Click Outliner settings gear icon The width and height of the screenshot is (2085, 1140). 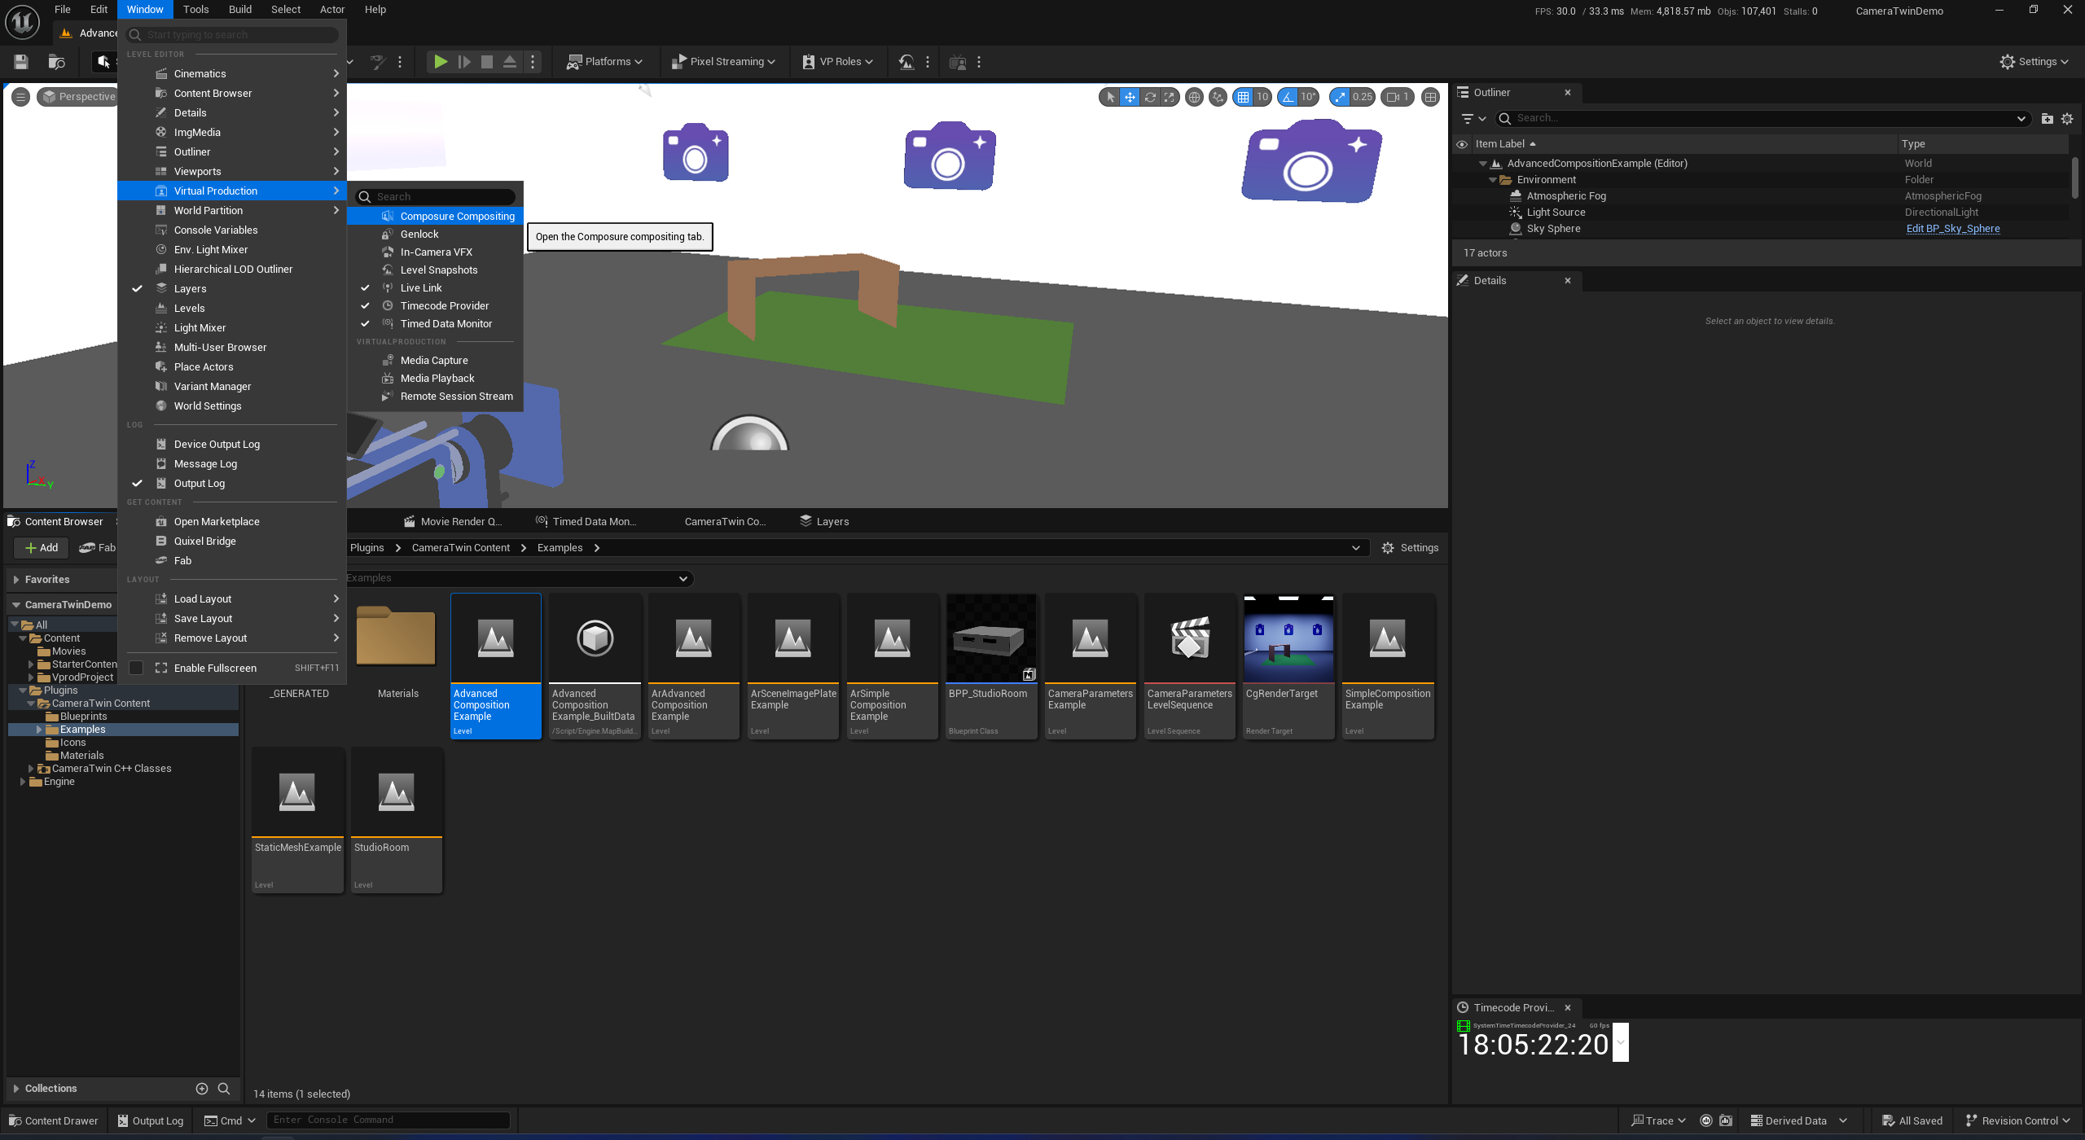coord(2067,119)
